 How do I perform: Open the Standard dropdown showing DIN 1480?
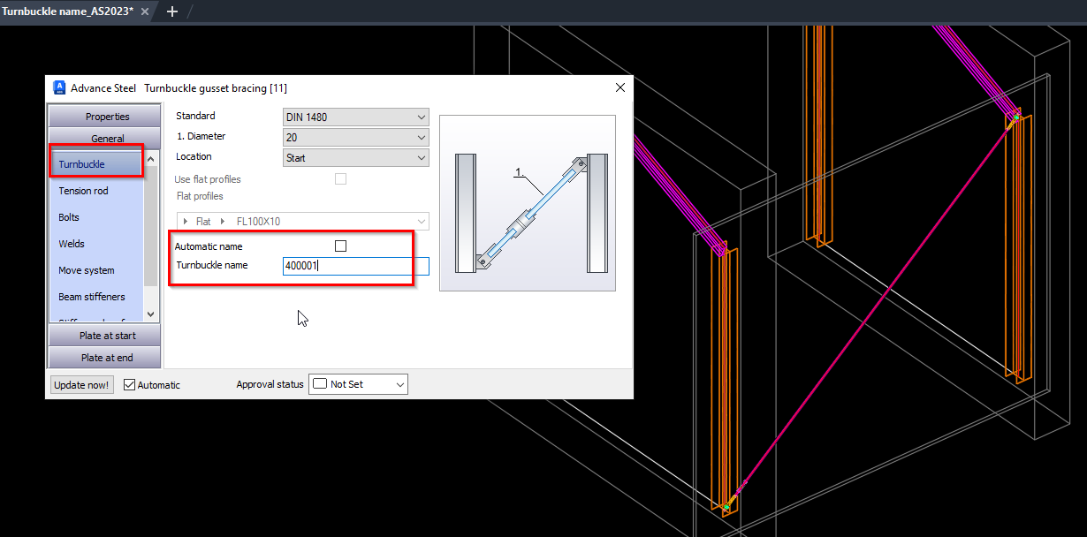pos(355,116)
